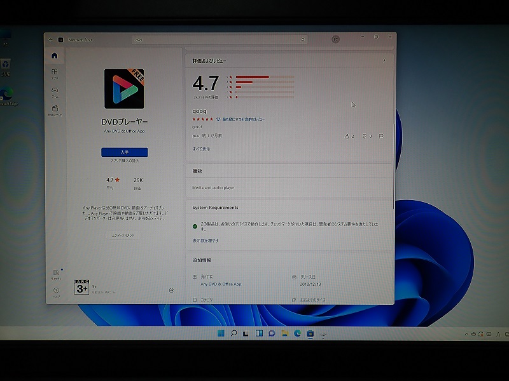Image resolution: width=509 pixels, height=381 pixels.
Task: Click the IARC 3+ rating badge
Action: pos(81,287)
